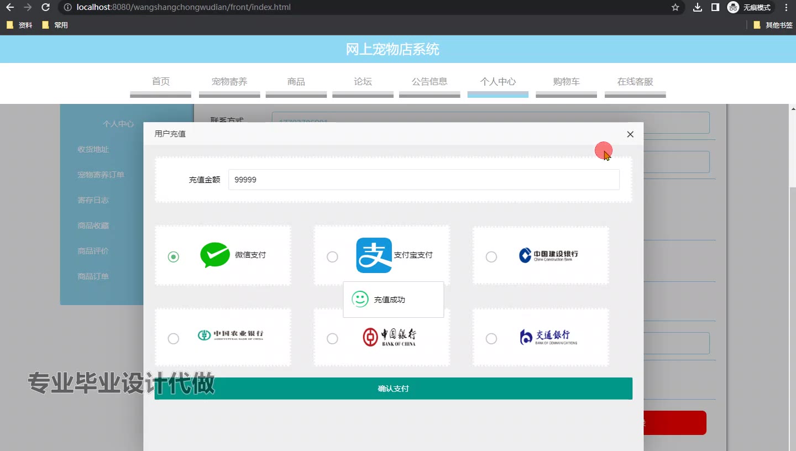Screen dimensions: 796x451
Task: Click the Alipay logo icon
Action: pyautogui.click(x=374, y=255)
